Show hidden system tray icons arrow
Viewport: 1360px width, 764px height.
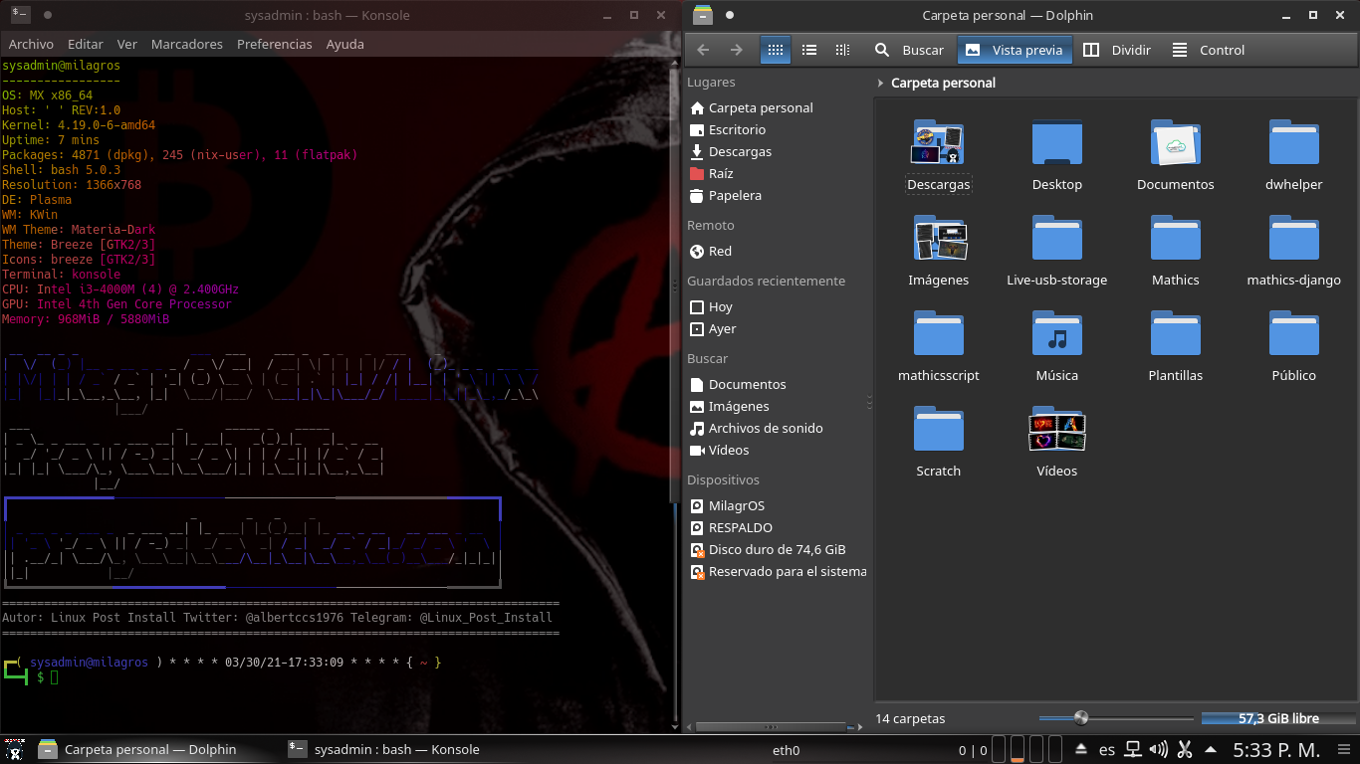click(x=1211, y=750)
